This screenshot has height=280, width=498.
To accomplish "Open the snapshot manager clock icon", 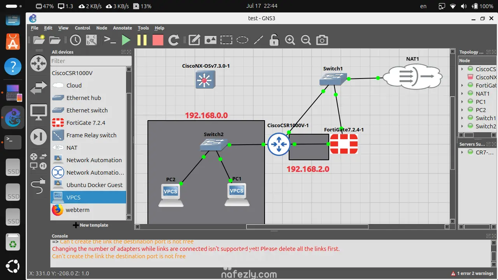I will coord(75,40).
